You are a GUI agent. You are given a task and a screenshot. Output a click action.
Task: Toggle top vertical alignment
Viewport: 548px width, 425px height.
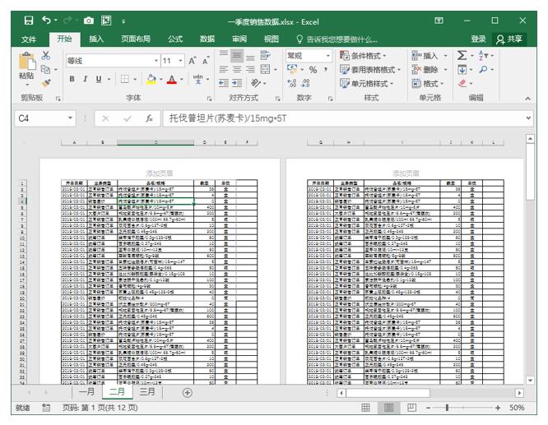point(224,53)
